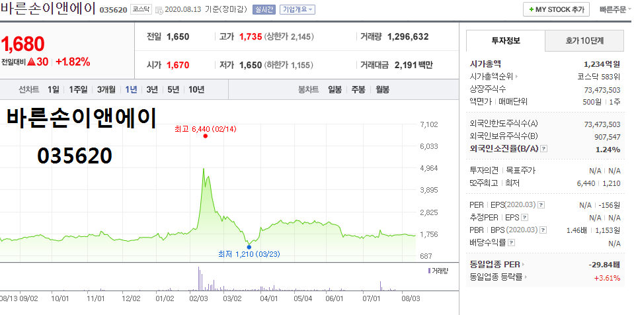The width and height of the screenshot is (634, 315).
Task: Select 1년 line chart period
Action: point(131,89)
